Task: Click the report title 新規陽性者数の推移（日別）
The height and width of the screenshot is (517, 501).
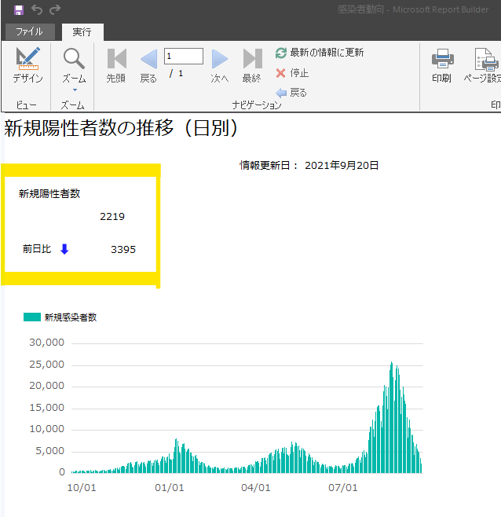Action: coord(120,129)
